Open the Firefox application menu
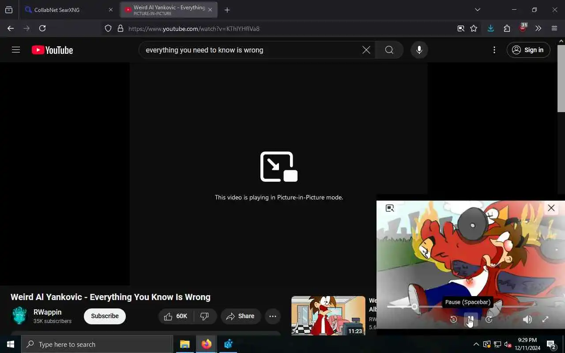565x353 pixels. tap(554, 28)
